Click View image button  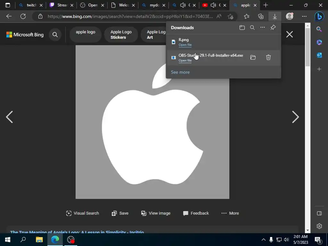point(156,213)
